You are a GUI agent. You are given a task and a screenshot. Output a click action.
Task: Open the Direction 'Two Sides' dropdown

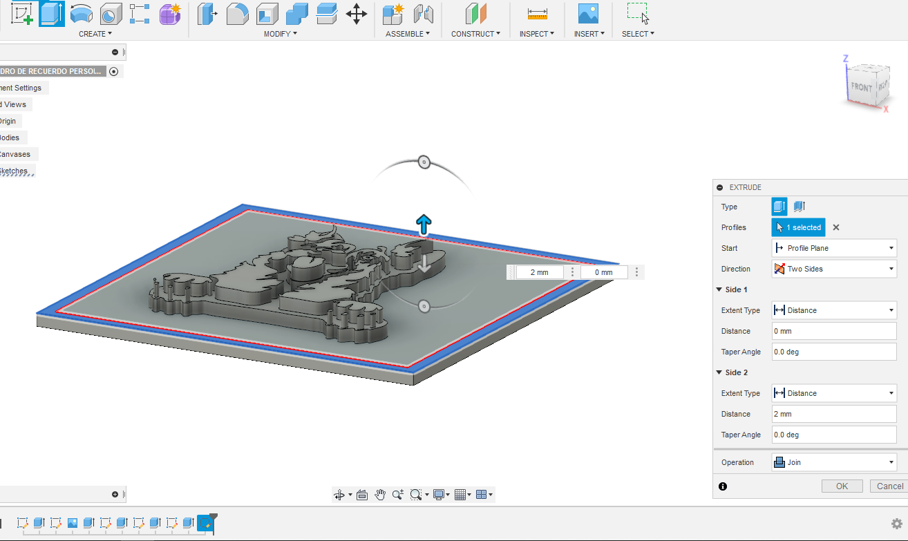(834, 269)
